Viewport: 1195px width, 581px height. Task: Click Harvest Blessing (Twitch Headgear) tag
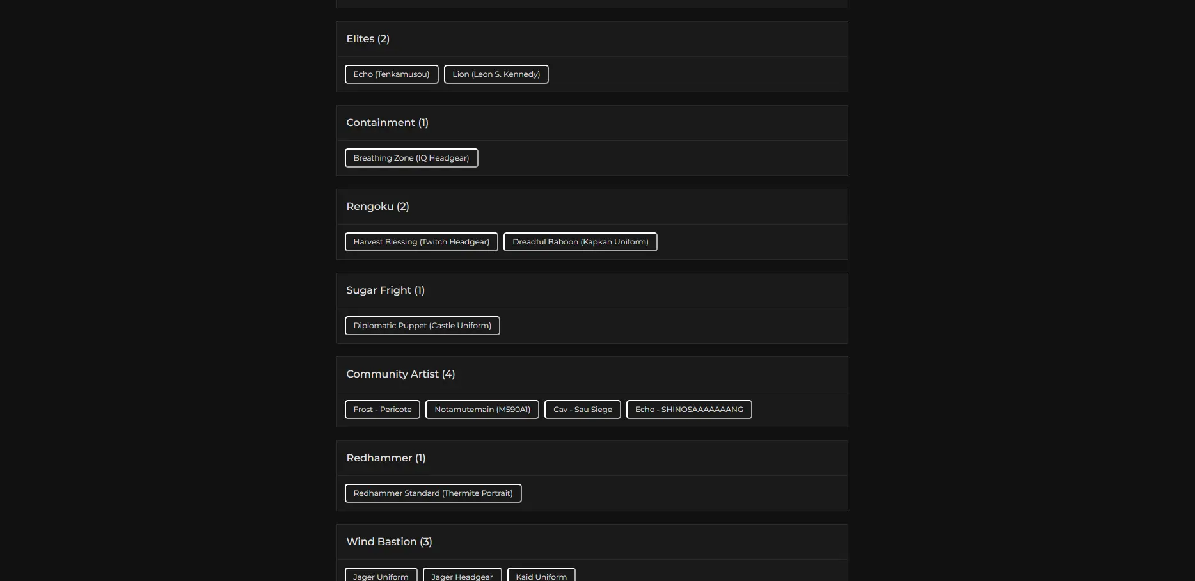point(421,242)
